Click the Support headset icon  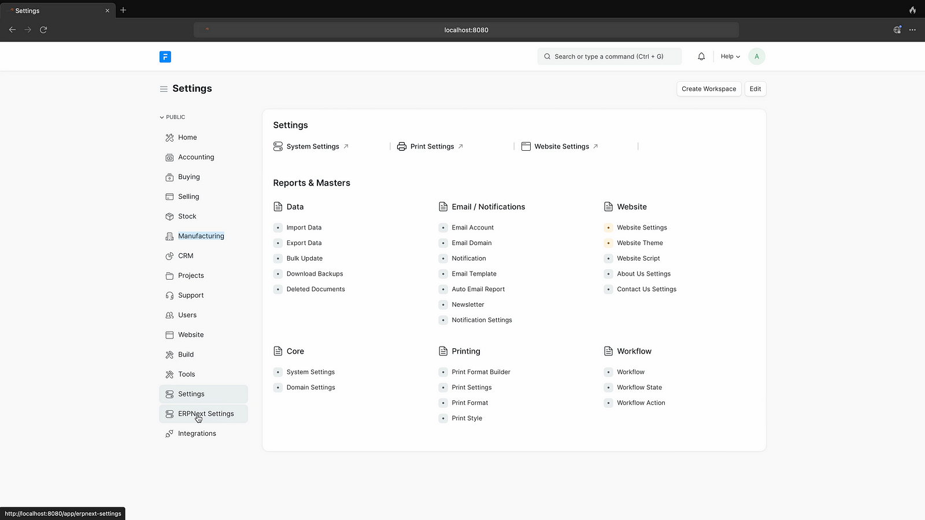pyautogui.click(x=169, y=296)
